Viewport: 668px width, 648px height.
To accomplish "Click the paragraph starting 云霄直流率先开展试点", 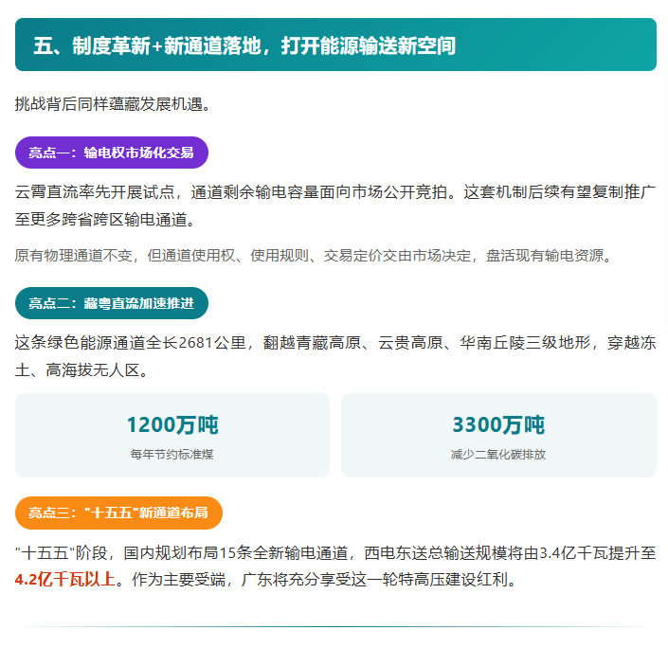I will tap(335, 206).
